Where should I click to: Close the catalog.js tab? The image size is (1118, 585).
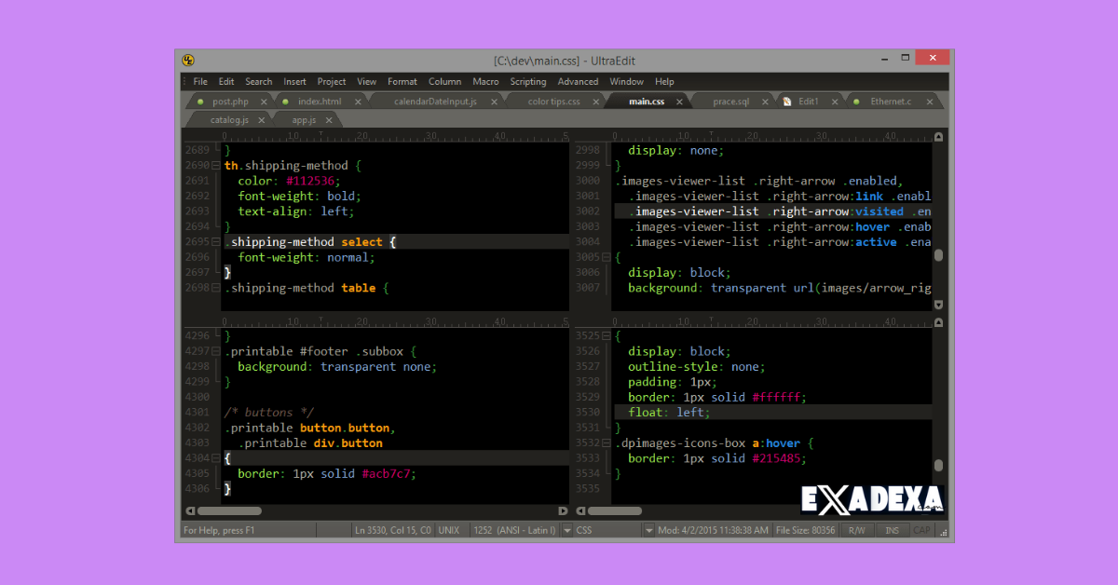(262, 120)
